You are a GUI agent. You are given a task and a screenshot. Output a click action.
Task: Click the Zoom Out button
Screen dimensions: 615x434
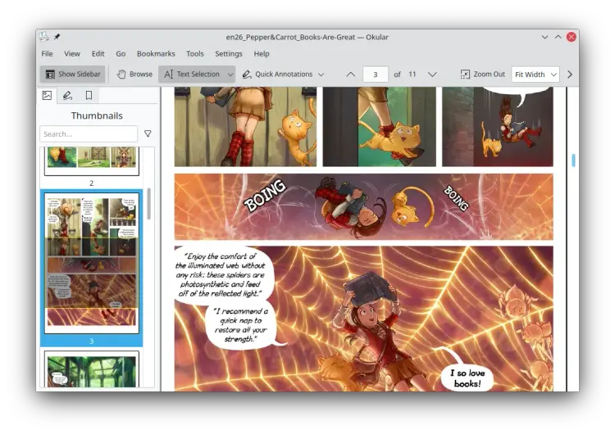pos(483,74)
